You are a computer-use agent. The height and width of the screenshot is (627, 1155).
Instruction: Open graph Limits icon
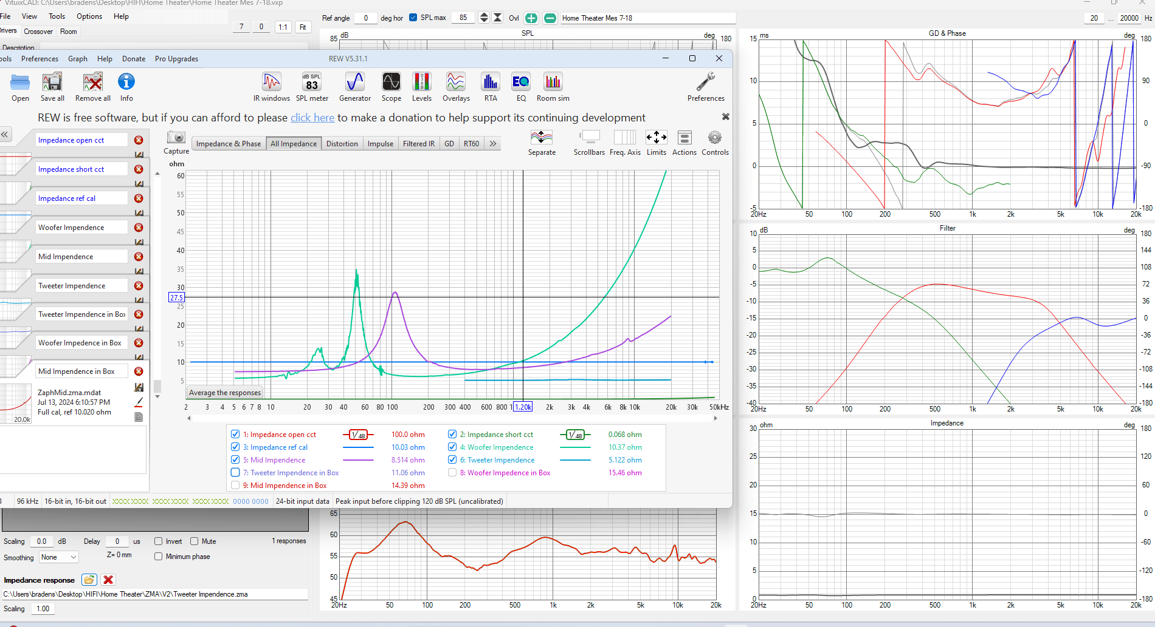[657, 143]
